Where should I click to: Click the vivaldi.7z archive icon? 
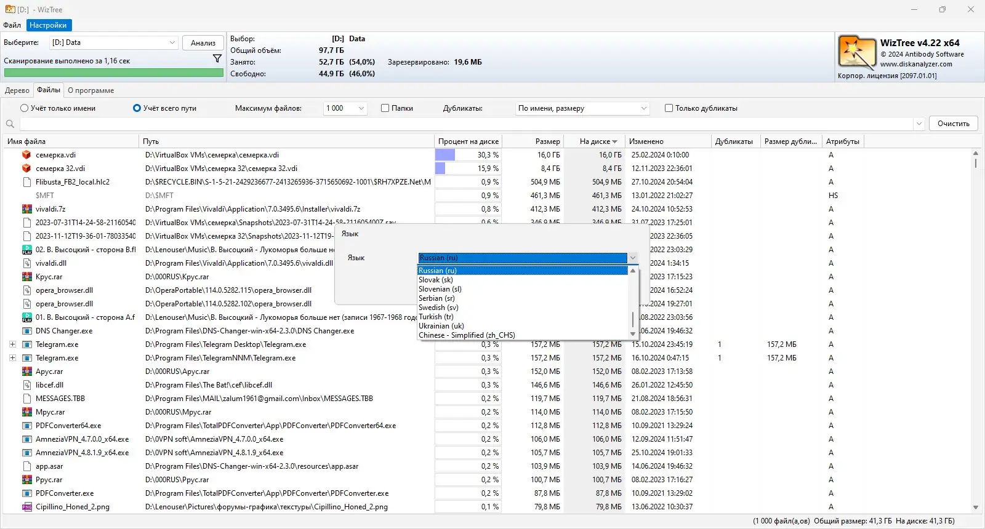(x=26, y=209)
